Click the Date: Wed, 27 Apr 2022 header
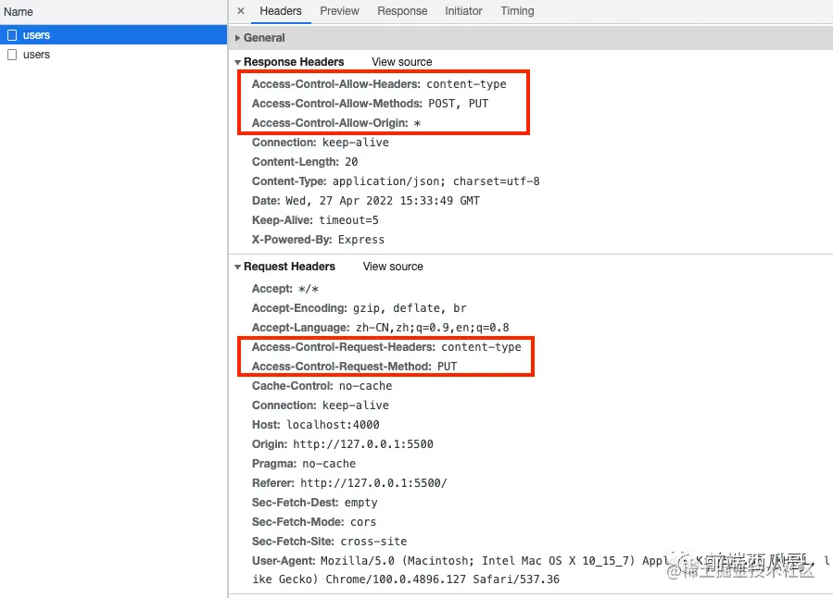This screenshot has height=598, width=833. 366,201
